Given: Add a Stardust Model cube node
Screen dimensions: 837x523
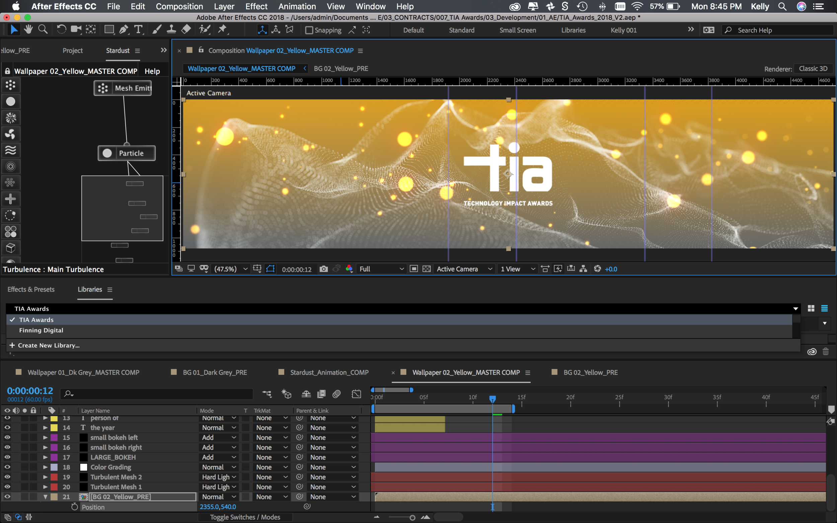Looking at the screenshot, I should (10, 248).
